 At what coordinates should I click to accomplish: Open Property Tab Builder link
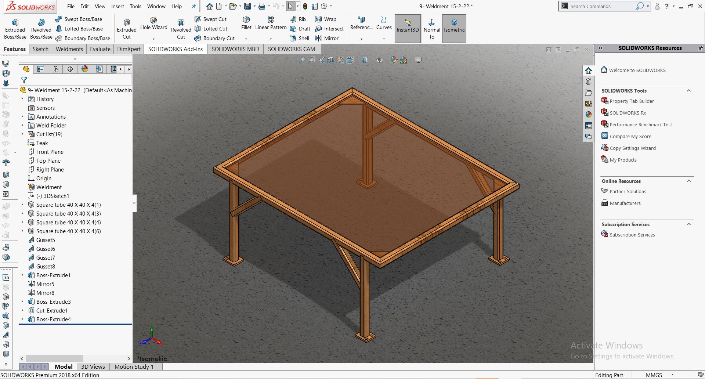coord(632,101)
